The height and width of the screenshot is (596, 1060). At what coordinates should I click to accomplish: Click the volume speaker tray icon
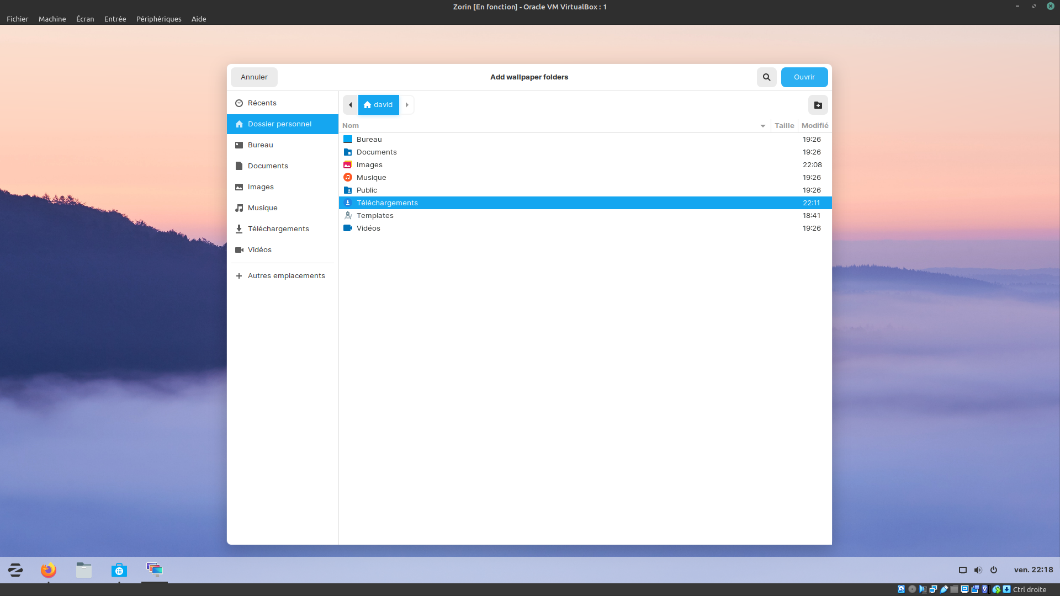click(978, 570)
